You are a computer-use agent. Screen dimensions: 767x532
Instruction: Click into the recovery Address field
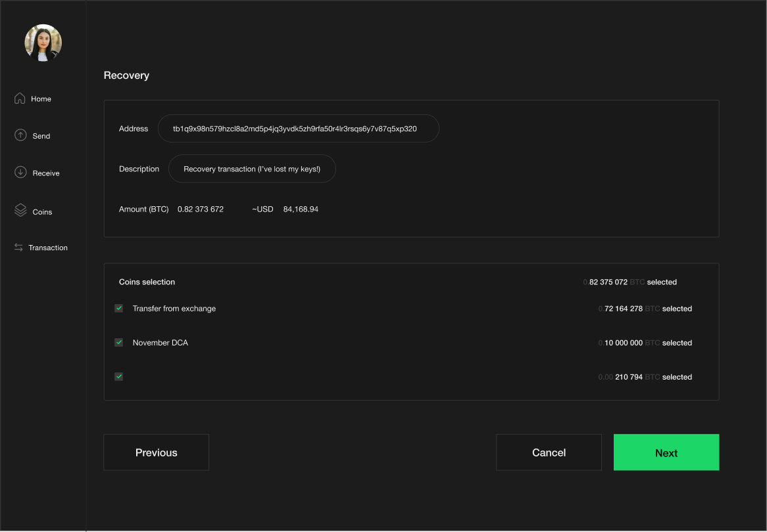[x=298, y=129]
